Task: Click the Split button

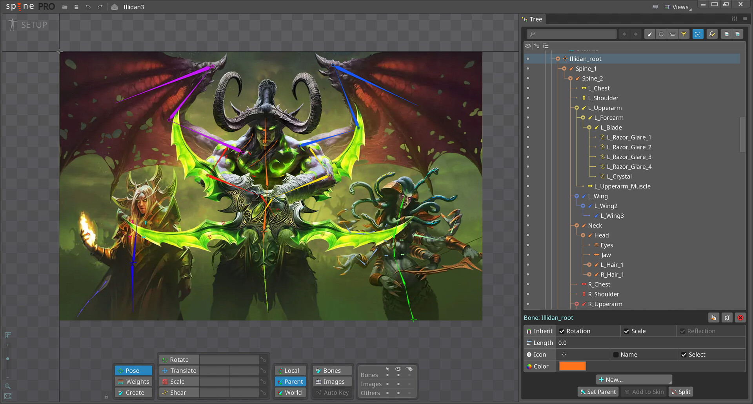Action: pyautogui.click(x=681, y=392)
